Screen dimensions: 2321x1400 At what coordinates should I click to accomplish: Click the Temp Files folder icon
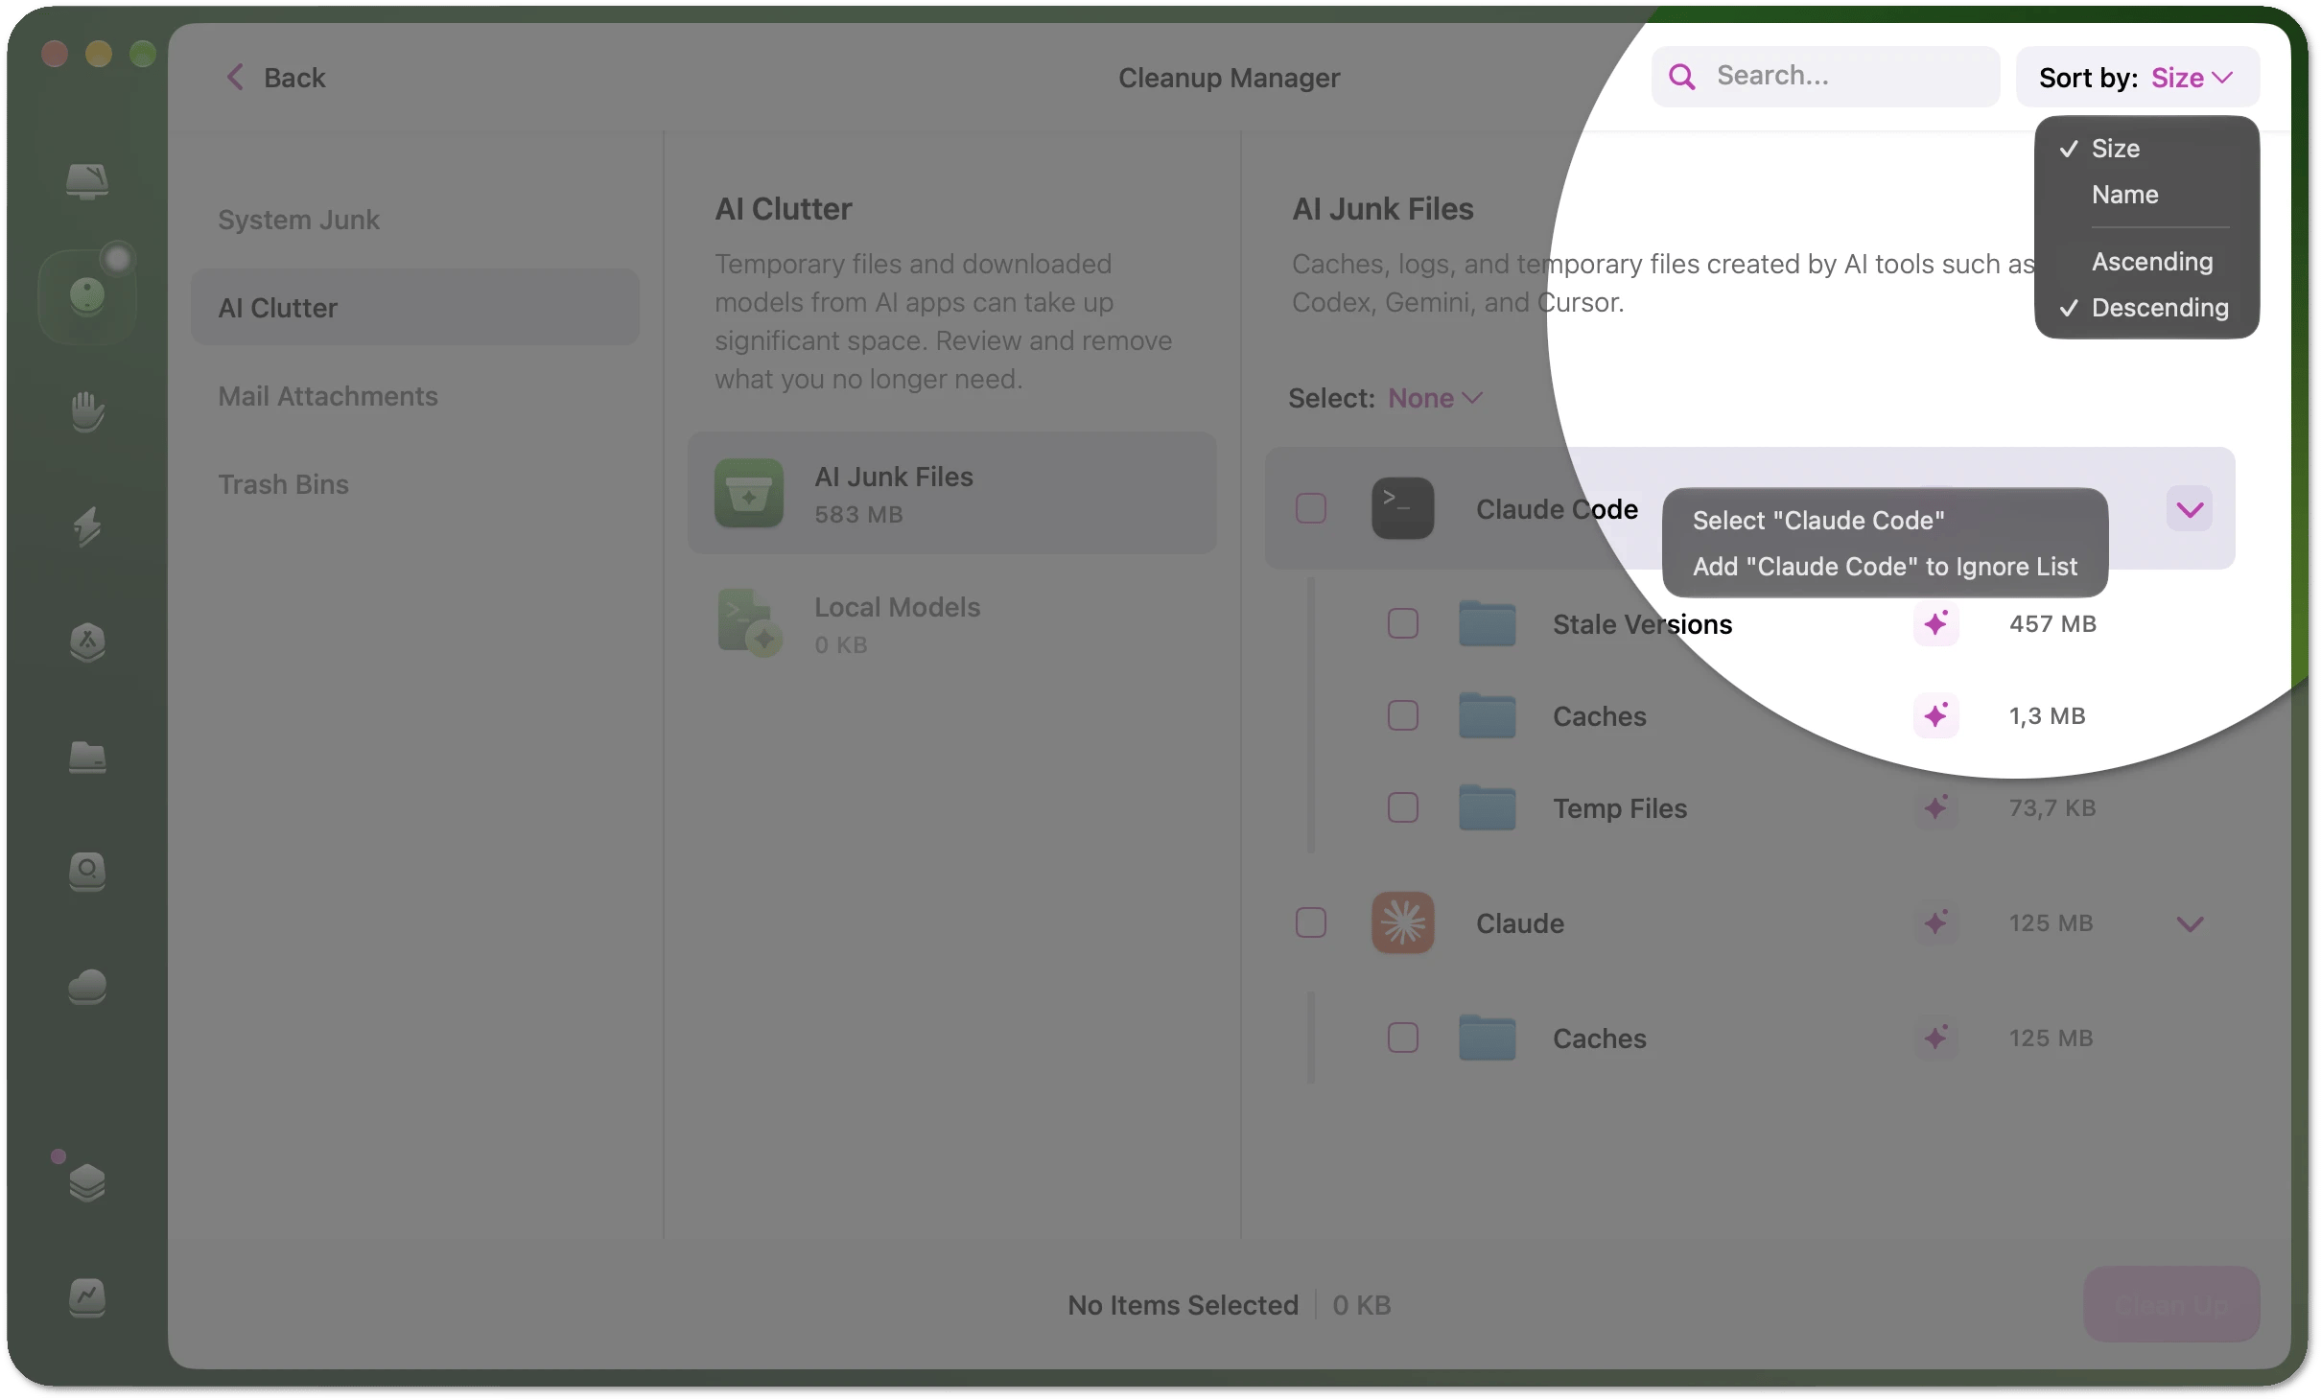[1487, 807]
